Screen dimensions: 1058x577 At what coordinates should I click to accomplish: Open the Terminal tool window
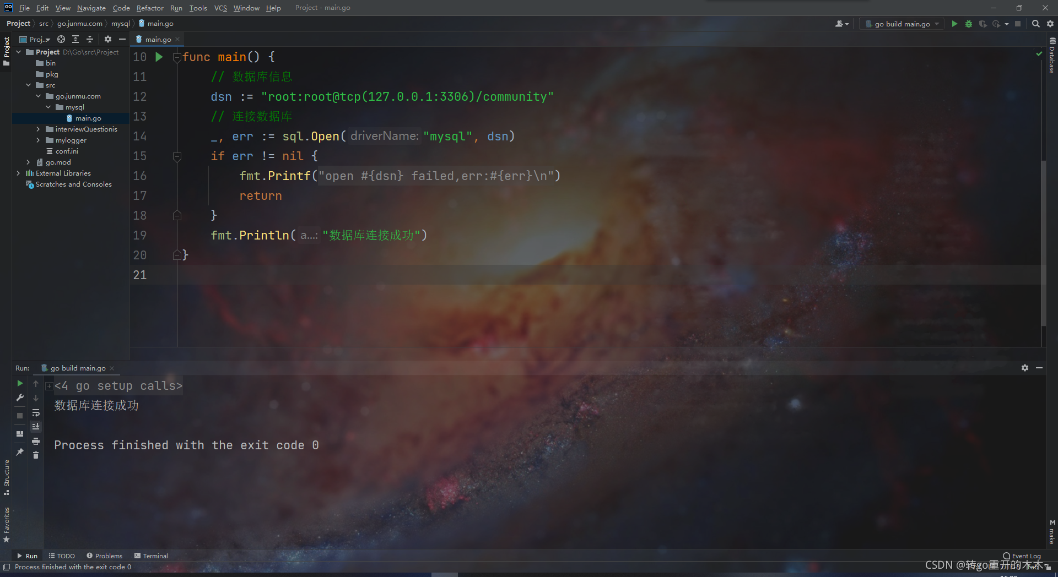click(151, 556)
